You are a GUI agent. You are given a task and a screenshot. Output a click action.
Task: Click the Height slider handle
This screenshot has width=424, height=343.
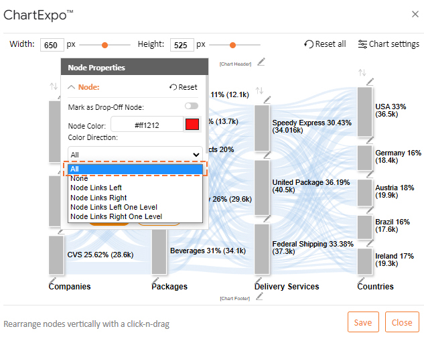point(232,45)
